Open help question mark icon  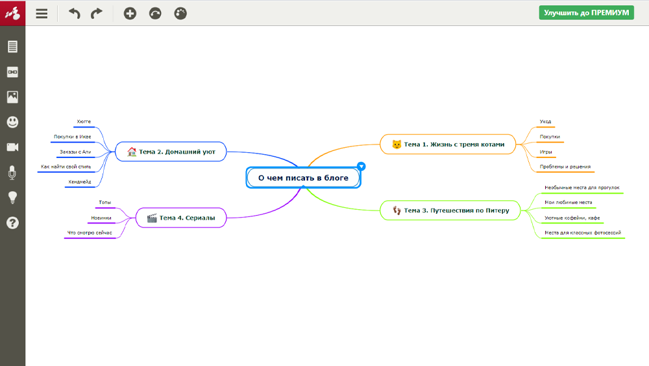pos(12,223)
